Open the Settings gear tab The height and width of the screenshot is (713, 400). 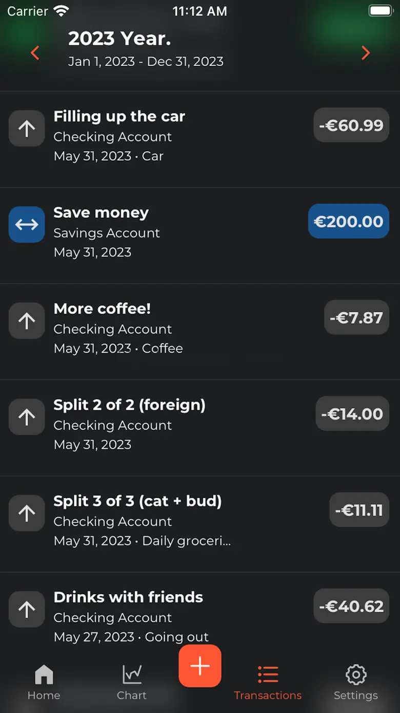(x=356, y=682)
